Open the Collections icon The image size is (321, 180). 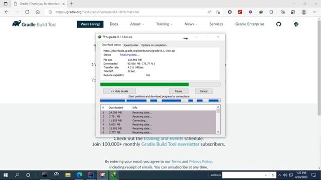pyautogui.click(x=283, y=12)
